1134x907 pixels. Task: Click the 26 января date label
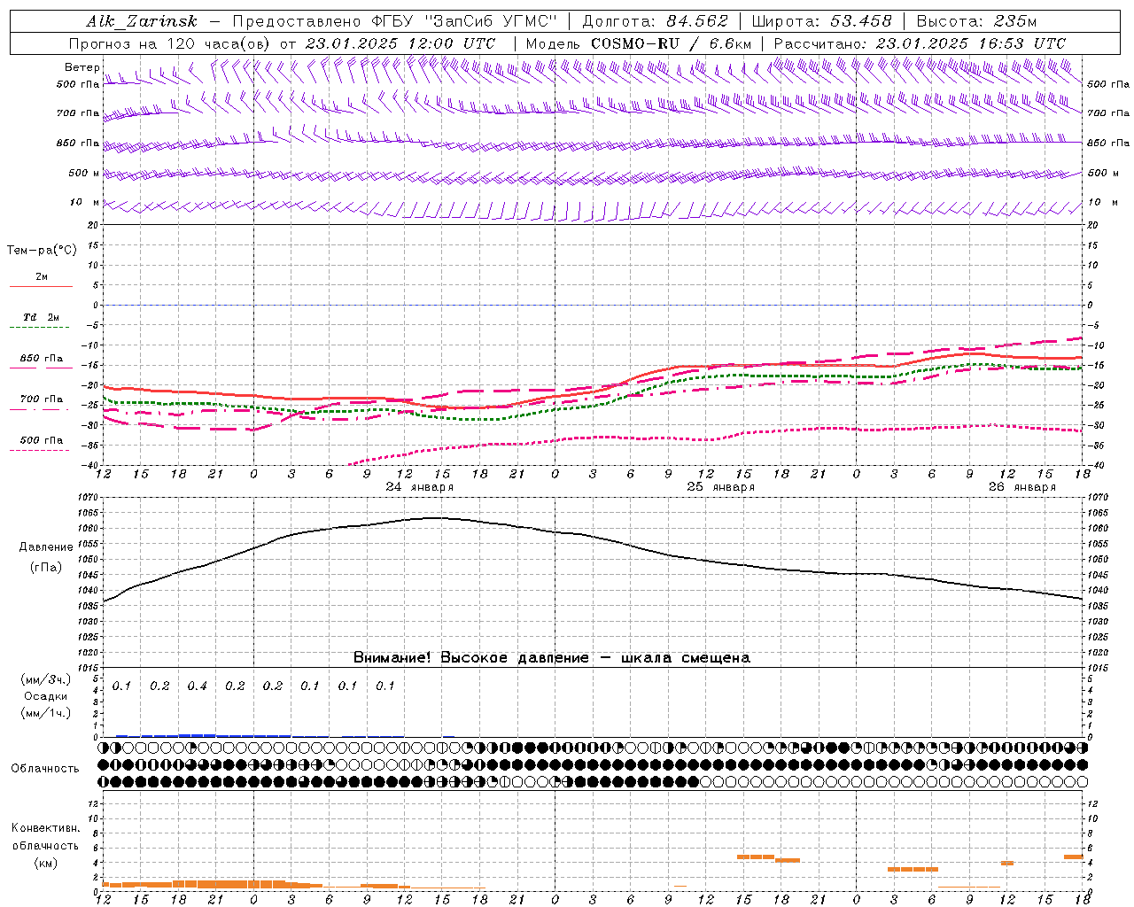point(1022,487)
